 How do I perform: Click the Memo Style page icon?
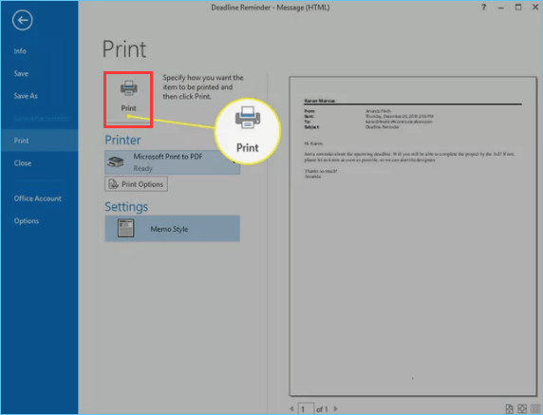[125, 229]
